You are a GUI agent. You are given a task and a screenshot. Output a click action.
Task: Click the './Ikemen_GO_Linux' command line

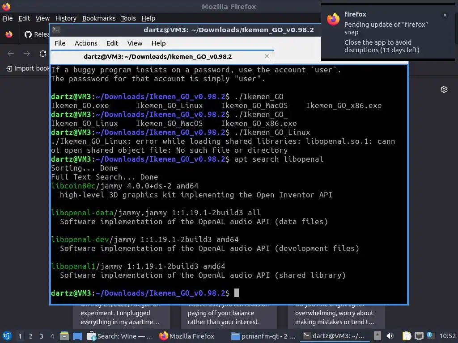click(272, 132)
